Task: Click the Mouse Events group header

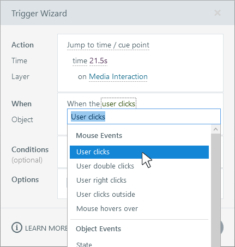Action: 99,136
